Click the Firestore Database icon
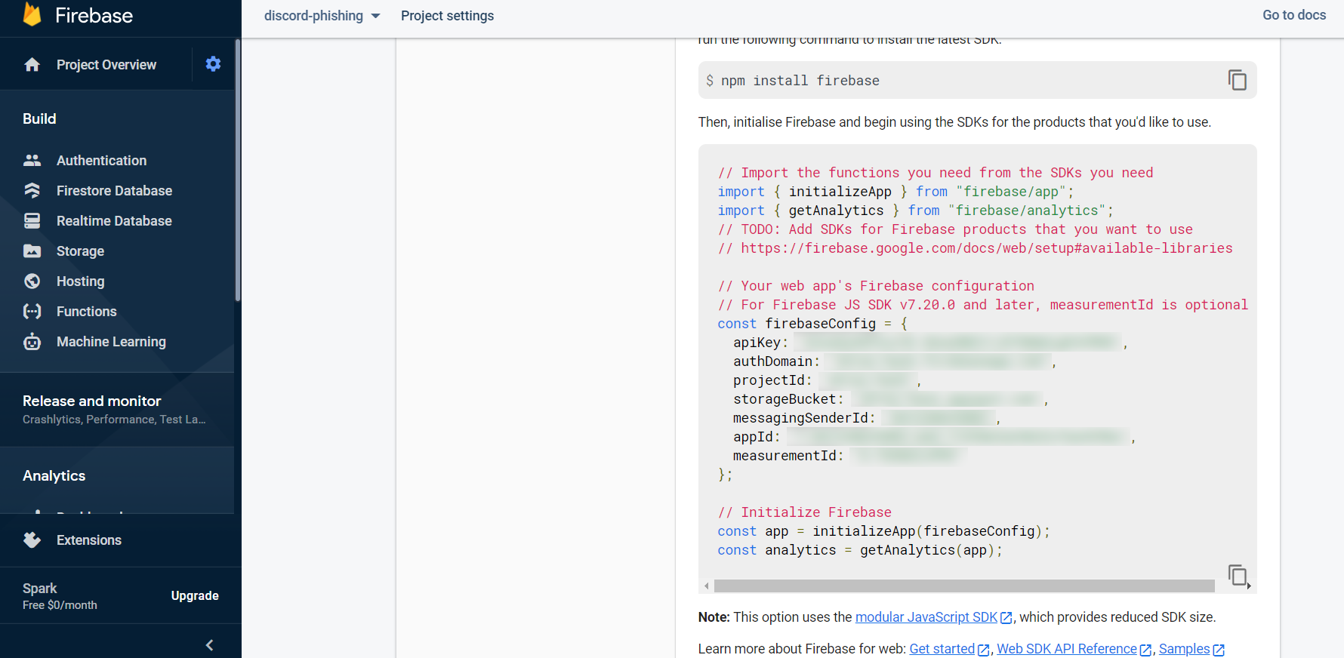The width and height of the screenshot is (1344, 658). pyautogui.click(x=32, y=190)
